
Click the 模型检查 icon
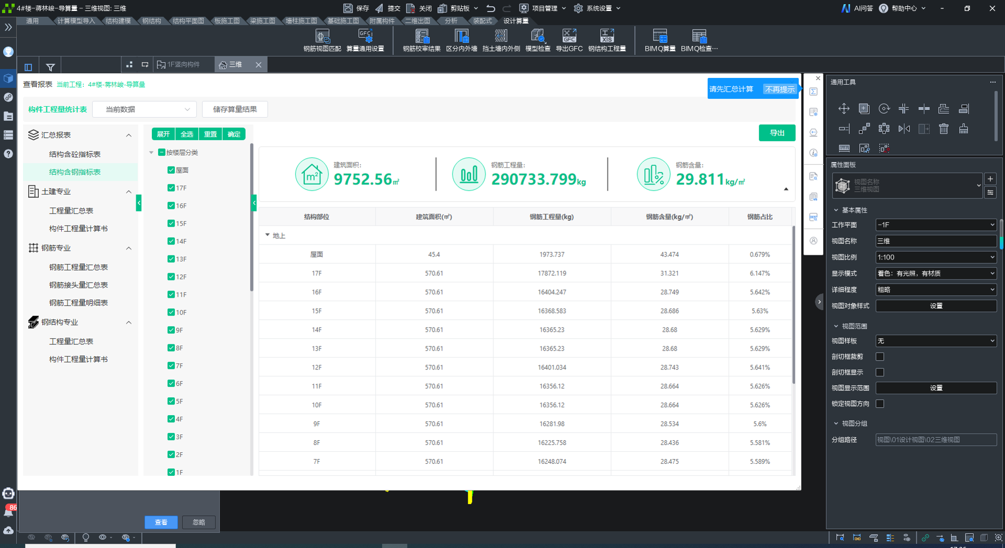coord(537,40)
